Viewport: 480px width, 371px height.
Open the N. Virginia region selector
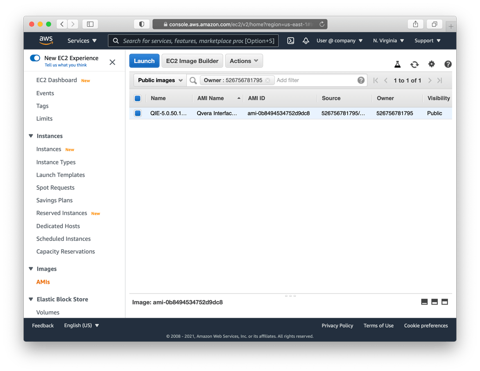click(x=389, y=41)
